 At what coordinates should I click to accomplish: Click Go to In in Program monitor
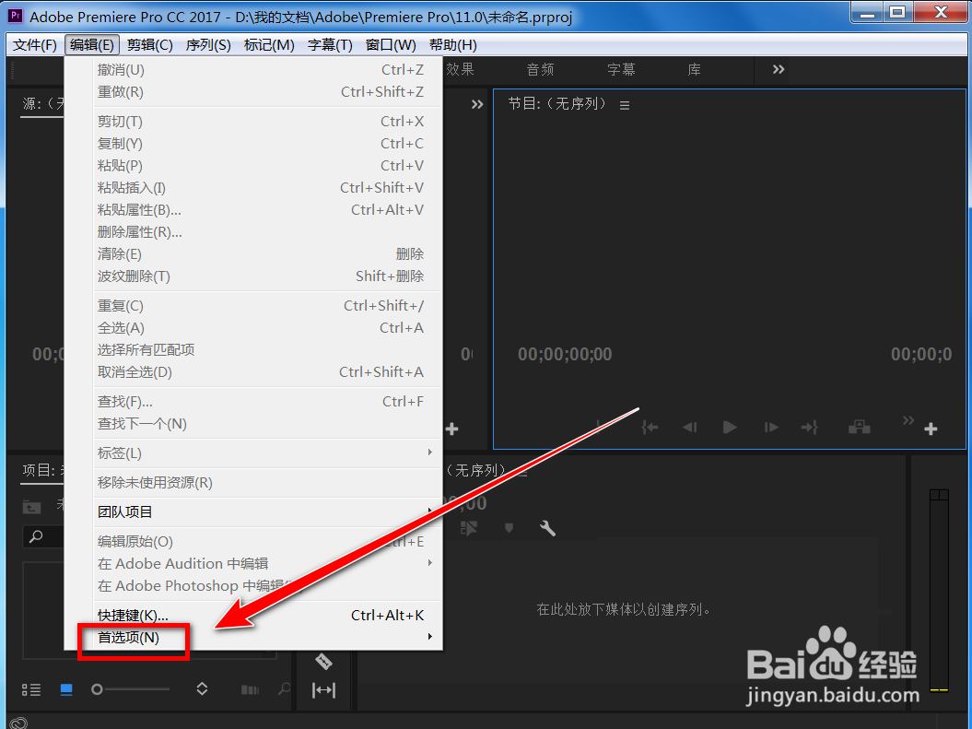tap(650, 427)
